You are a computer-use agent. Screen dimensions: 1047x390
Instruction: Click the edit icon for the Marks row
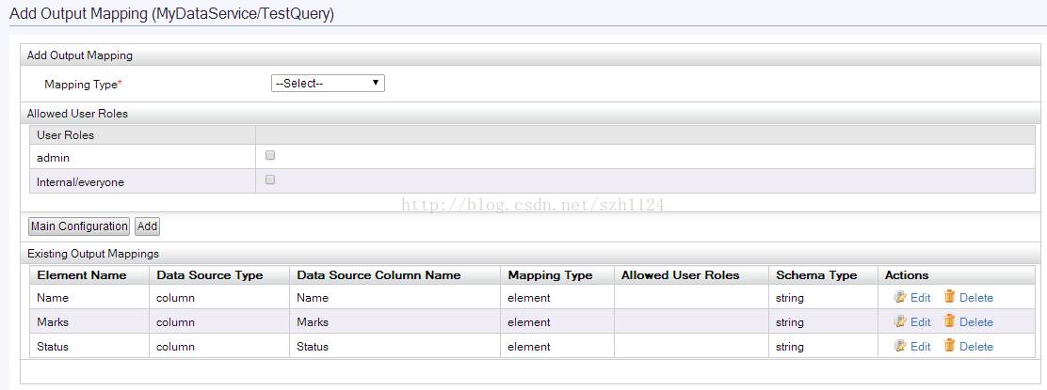tap(900, 321)
